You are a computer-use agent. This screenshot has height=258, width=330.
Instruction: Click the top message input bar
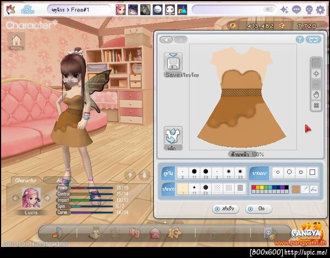234,10
